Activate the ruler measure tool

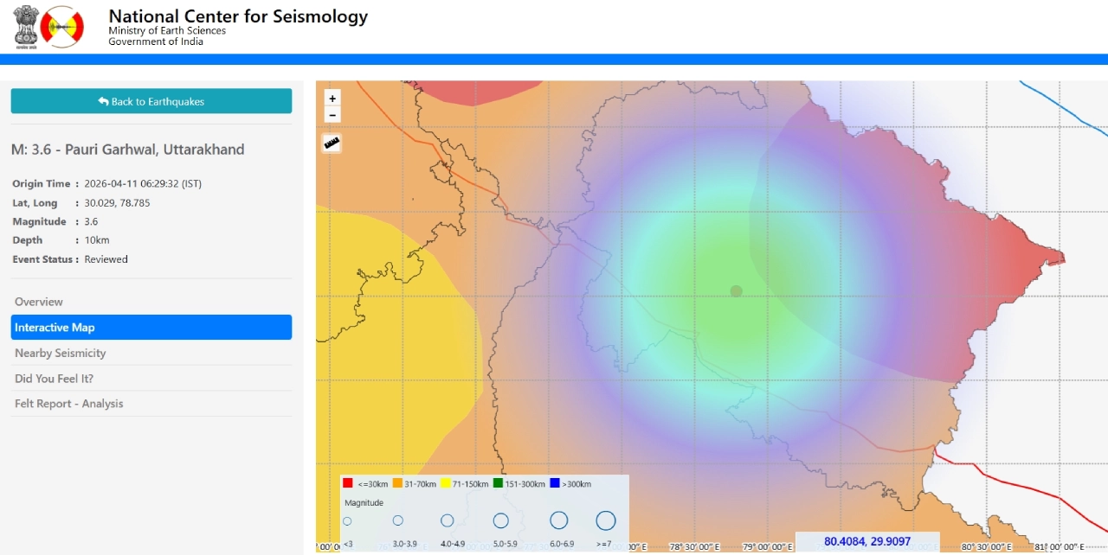pos(332,144)
